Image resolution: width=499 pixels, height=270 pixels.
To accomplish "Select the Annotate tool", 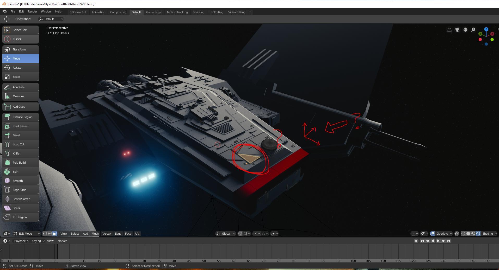I will point(21,87).
